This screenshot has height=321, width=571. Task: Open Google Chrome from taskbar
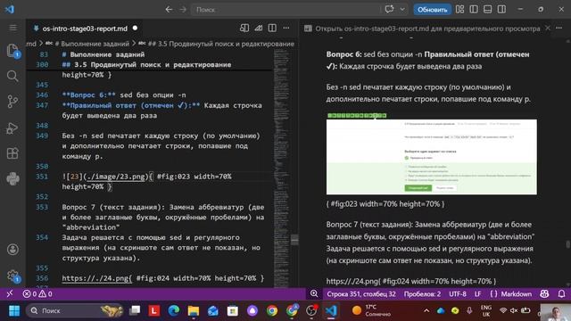pos(272,311)
